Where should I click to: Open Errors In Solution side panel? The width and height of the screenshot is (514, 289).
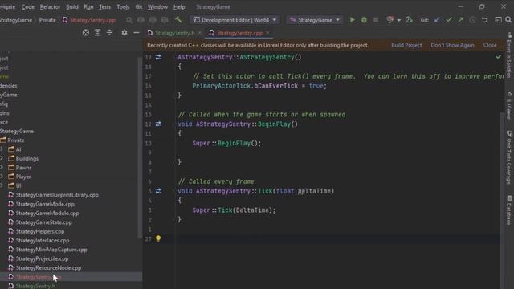click(x=508, y=55)
